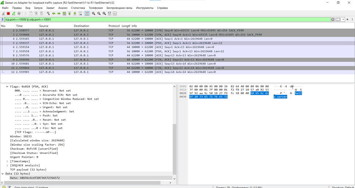Stop the running packet capture

coord(8,13)
